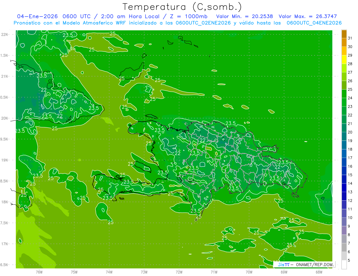
Task: Click the '0600UTC_04ENE2026' valid-until timestamp
Action: [314, 23]
